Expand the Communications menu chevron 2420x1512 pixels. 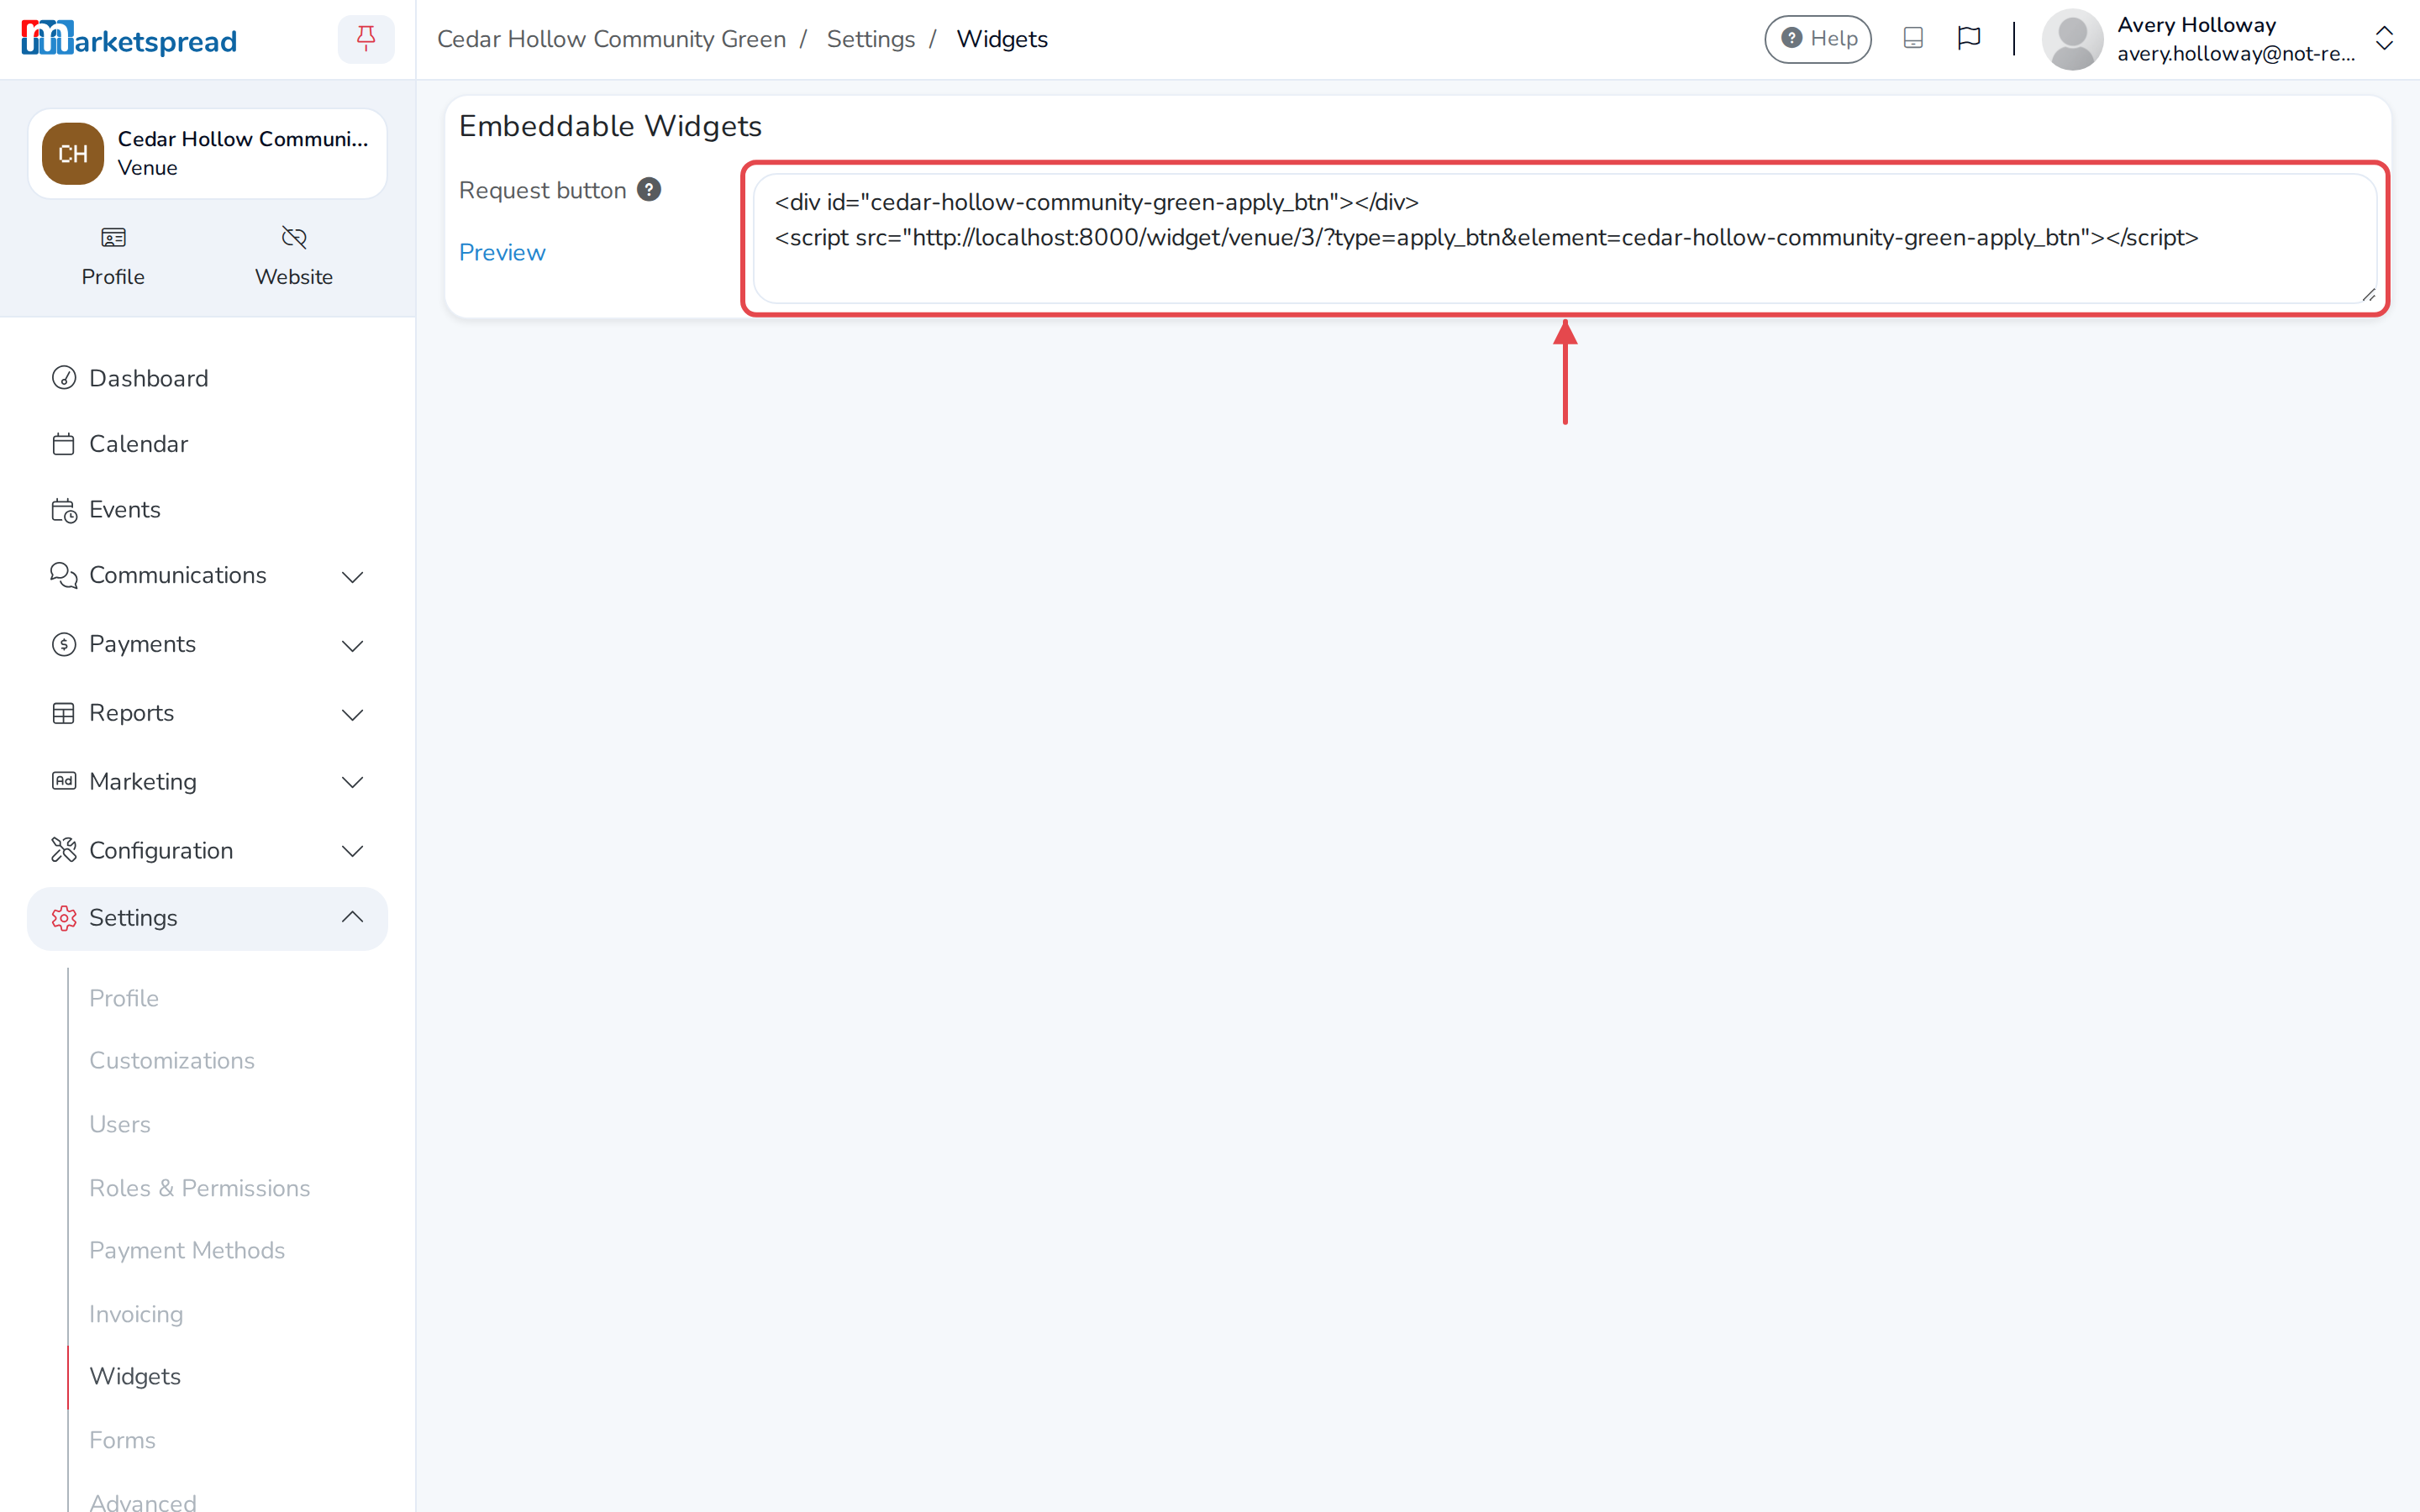tap(352, 576)
